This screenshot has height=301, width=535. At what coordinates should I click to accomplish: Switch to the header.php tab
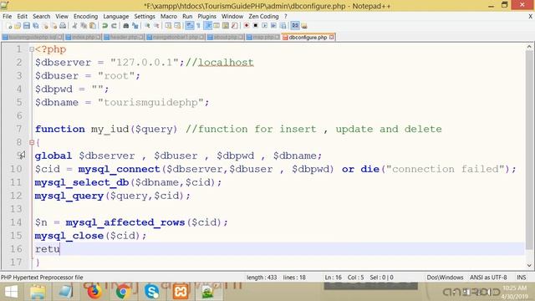(x=123, y=37)
